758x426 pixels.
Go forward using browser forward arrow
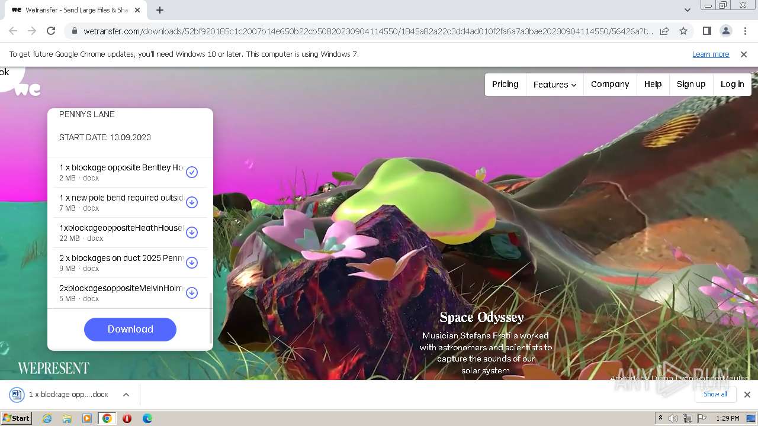click(32, 31)
